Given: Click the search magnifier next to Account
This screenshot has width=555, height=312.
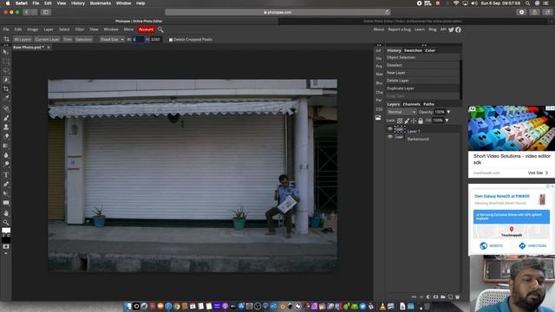Looking at the screenshot, I should pos(160,29).
